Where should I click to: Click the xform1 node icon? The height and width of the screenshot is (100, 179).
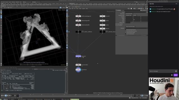pyautogui.click(x=102, y=29)
